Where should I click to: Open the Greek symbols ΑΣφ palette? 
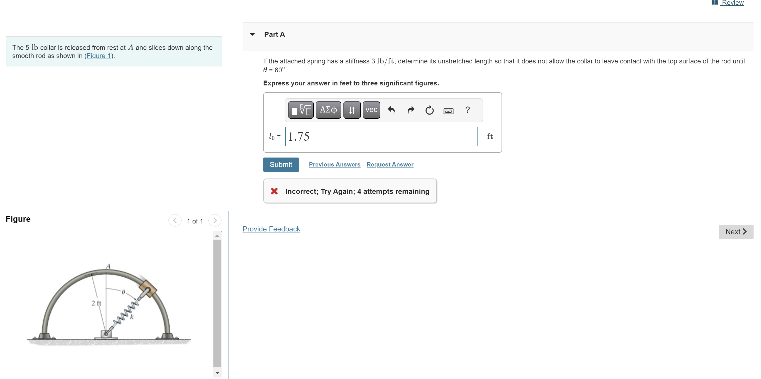328,110
